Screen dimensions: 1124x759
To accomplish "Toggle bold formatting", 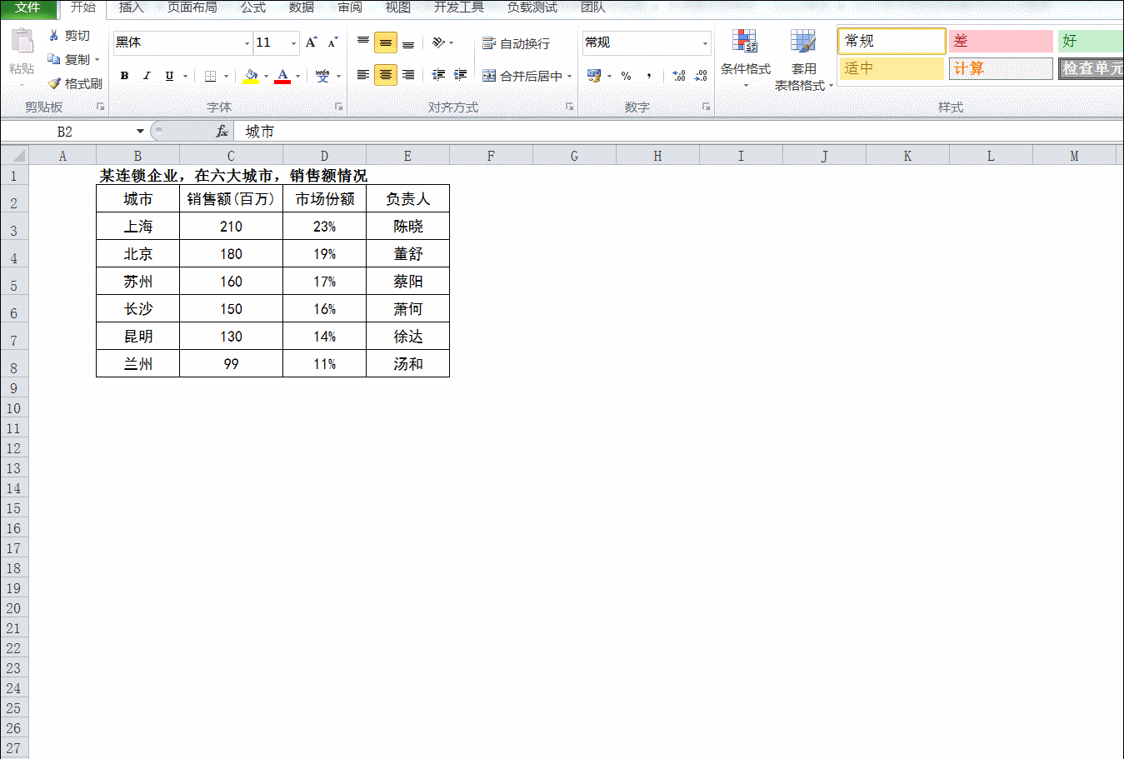I will (124, 76).
